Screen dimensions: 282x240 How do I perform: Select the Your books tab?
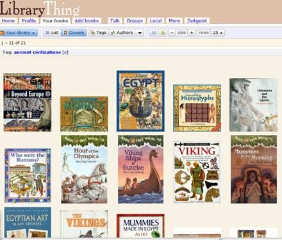(x=55, y=20)
